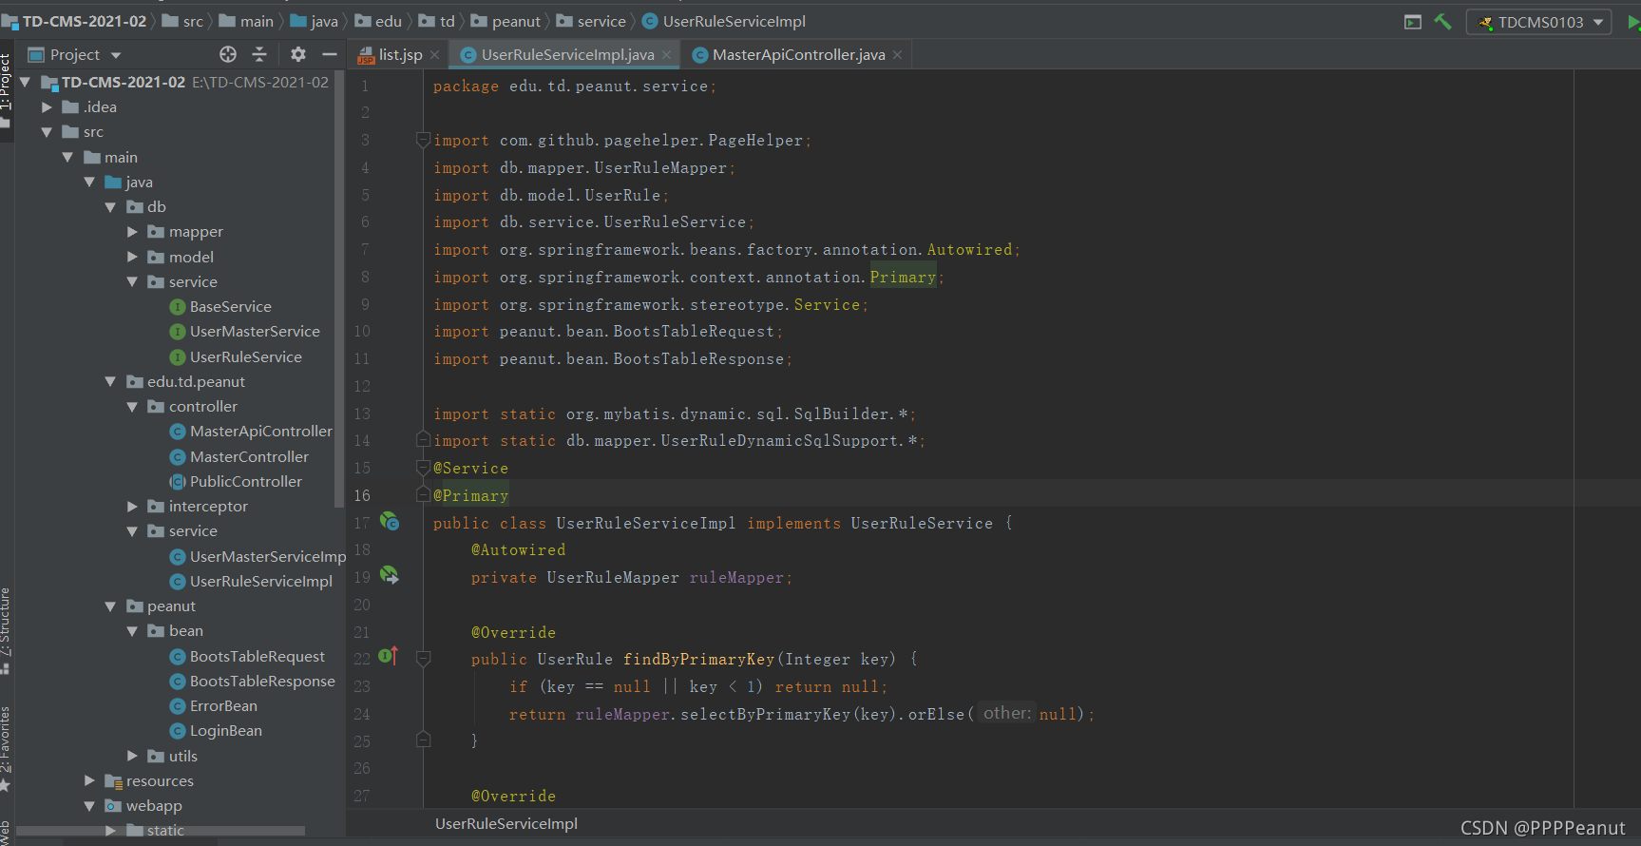The height and width of the screenshot is (846, 1641).
Task: Open UserMasterServiceImpl in project tree
Action: click(x=258, y=557)
